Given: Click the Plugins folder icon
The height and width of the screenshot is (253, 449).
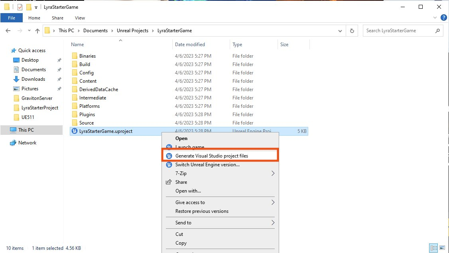Looking at the screenshot, I should click(75, 115).
